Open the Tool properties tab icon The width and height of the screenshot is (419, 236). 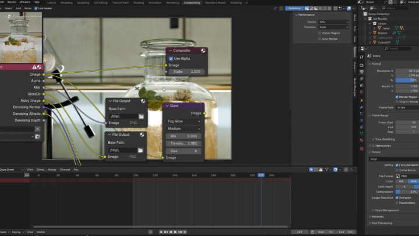click(x=361, y=57)
